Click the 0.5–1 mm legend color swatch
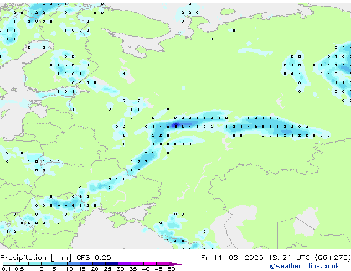The height and width of the screenshot is (271, 351). coord(22,264)
